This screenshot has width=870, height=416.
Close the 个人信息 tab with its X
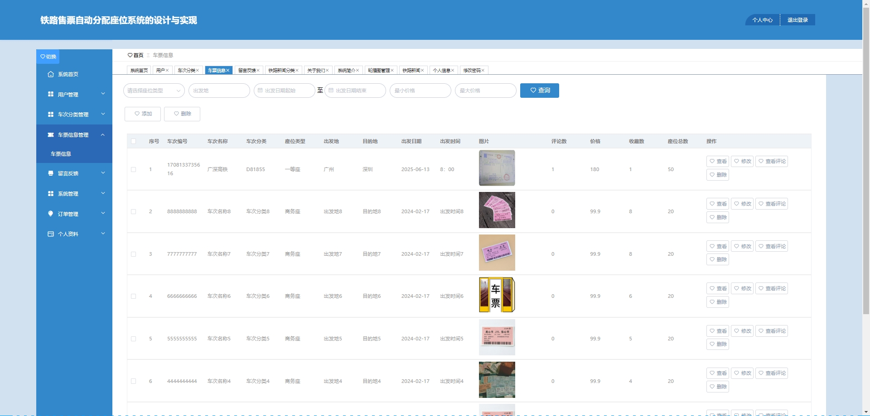pos(453,71)
